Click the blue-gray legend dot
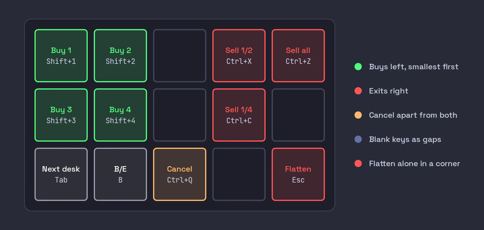The width and height of the screenshot is (484, 230). coord(358,139)
